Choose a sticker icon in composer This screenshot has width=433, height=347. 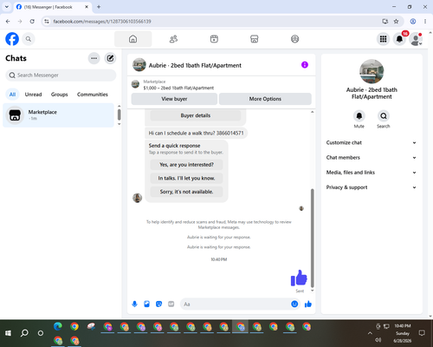click(158, 304)
